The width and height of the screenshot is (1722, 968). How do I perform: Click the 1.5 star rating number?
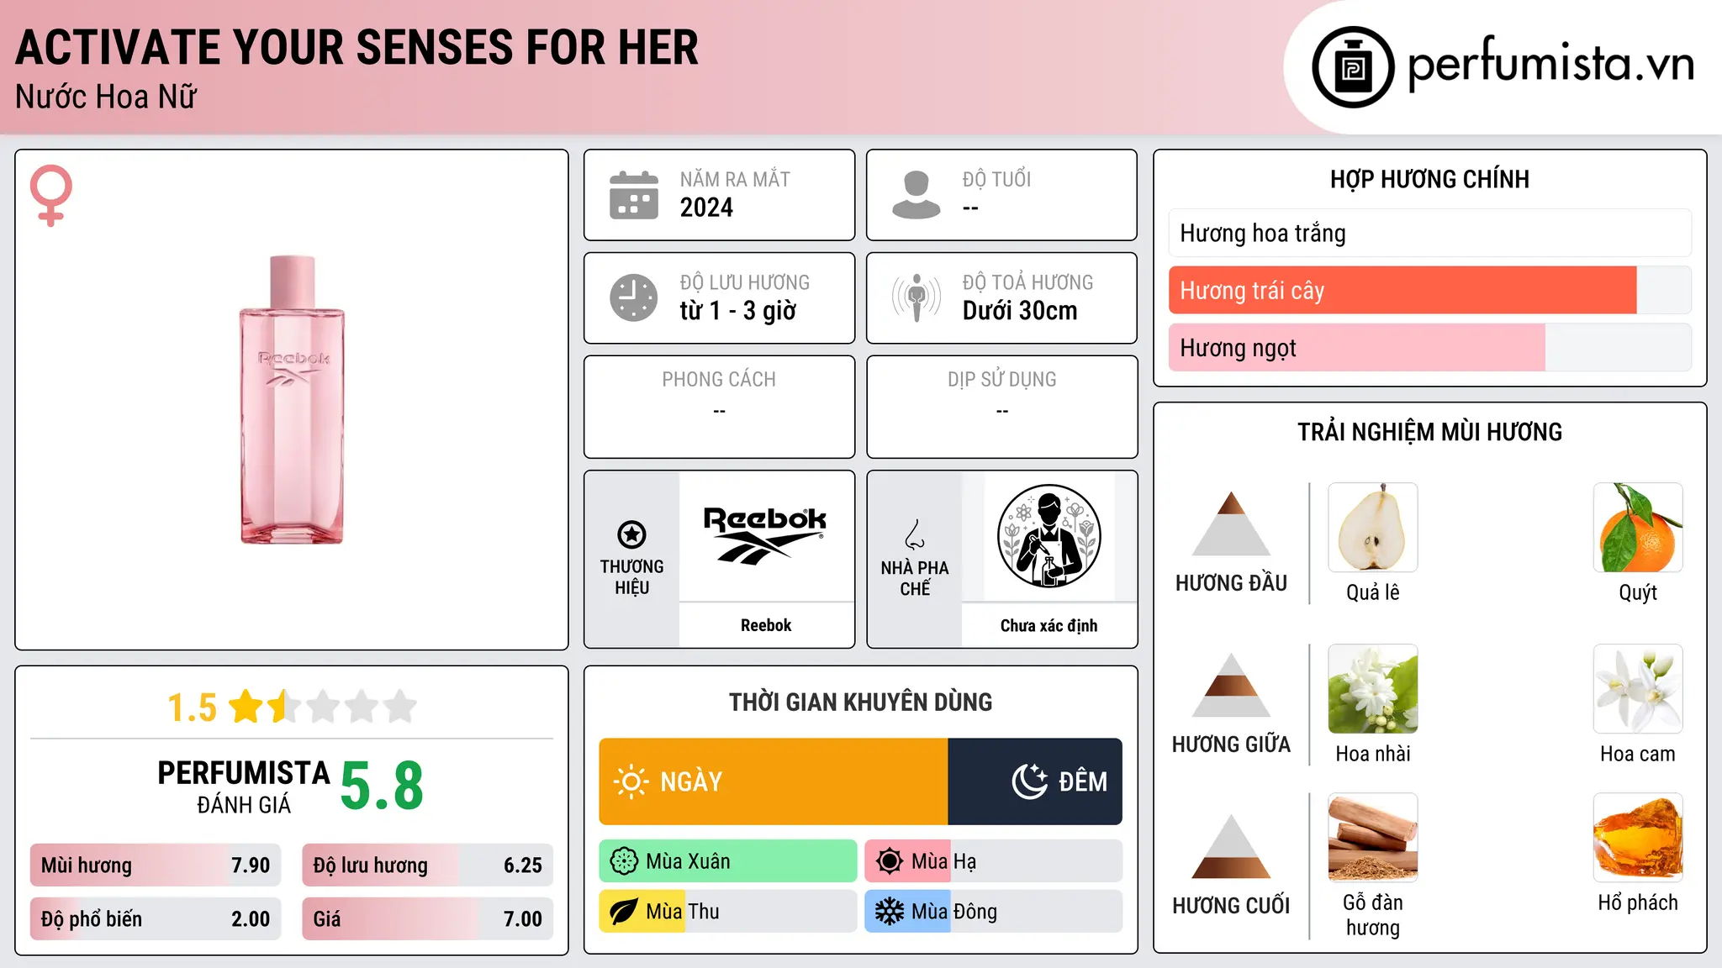pos(193,708)
